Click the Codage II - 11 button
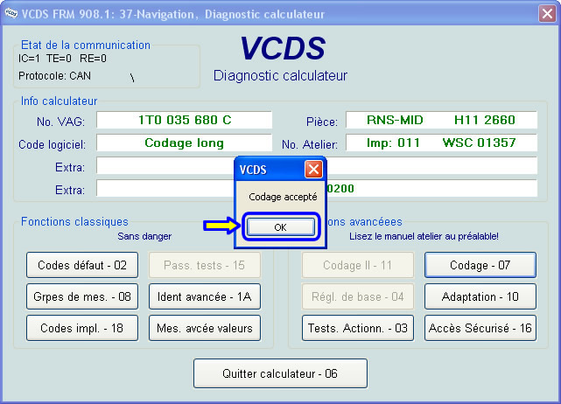This screenshot has width=561, height=404. (x=357, y=265)
